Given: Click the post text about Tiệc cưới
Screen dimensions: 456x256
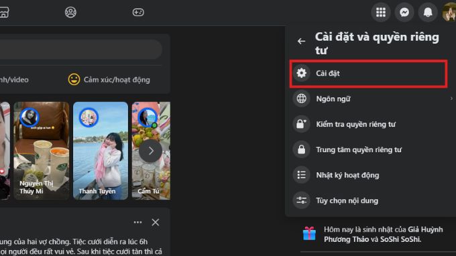Looking at the screenshot, I should (x=81, y=247).
